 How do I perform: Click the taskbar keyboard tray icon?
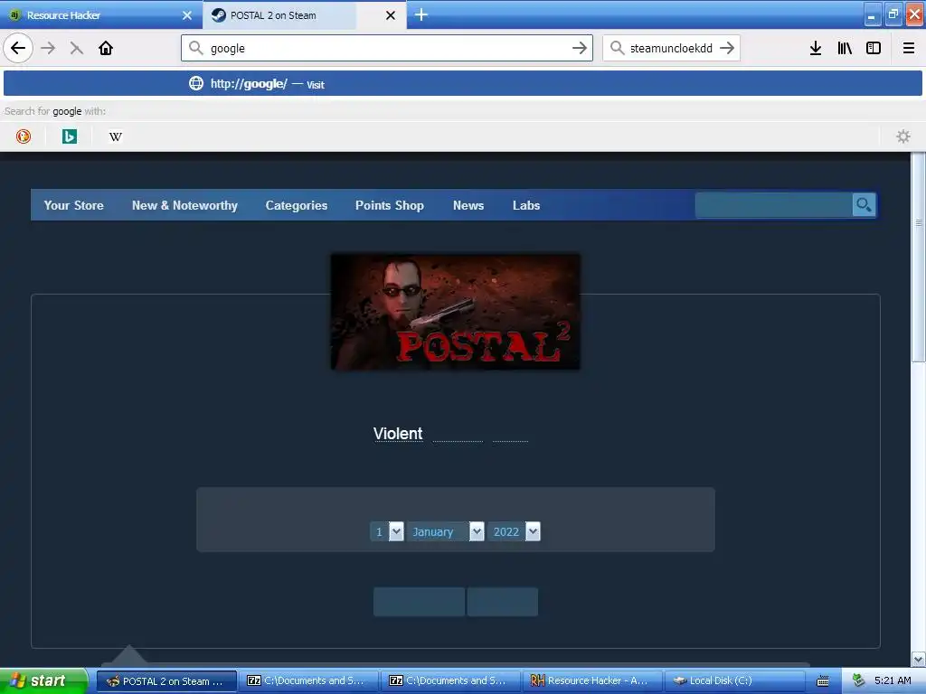tap(823, 681)
